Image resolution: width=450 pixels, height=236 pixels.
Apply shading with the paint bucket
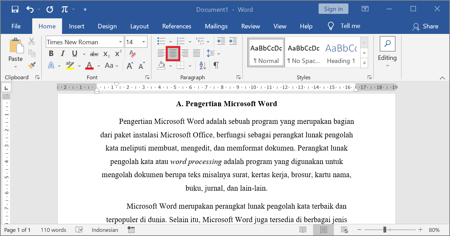[x=162, y=65]
